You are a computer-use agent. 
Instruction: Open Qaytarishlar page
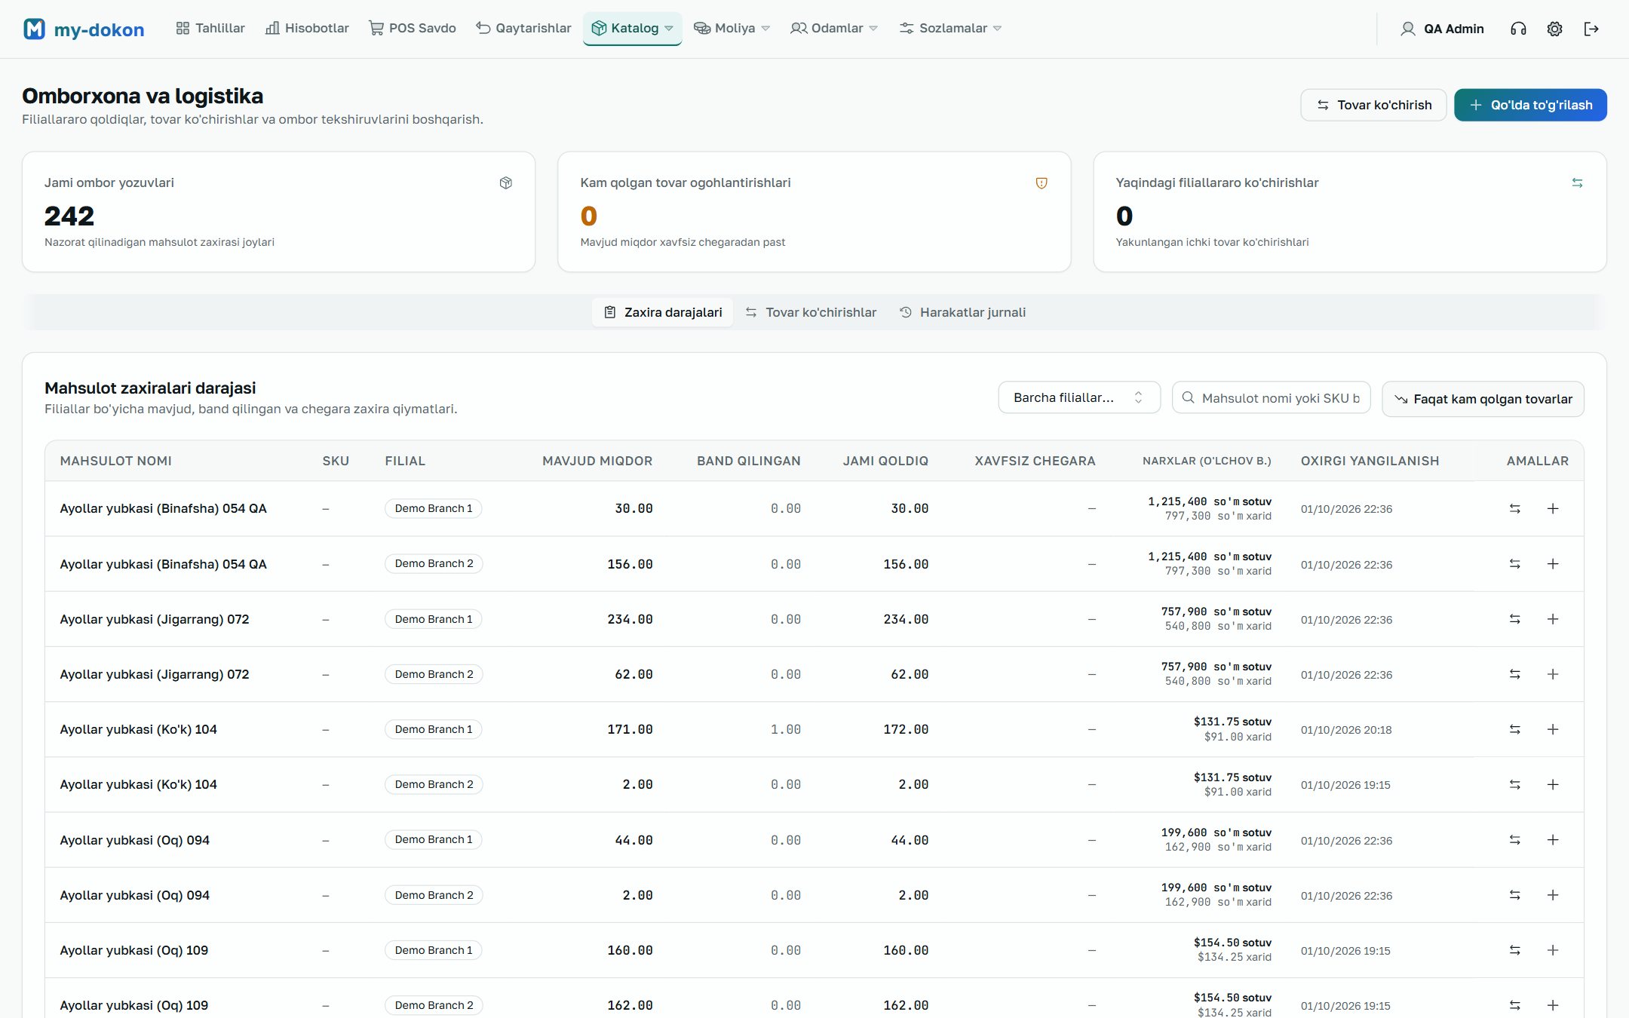coord(523,29)
